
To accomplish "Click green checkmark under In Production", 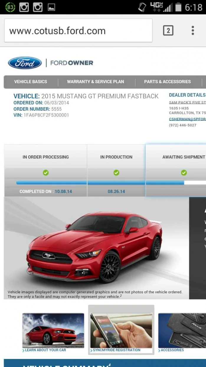I will pyautogui.click(x=116, y=173).
